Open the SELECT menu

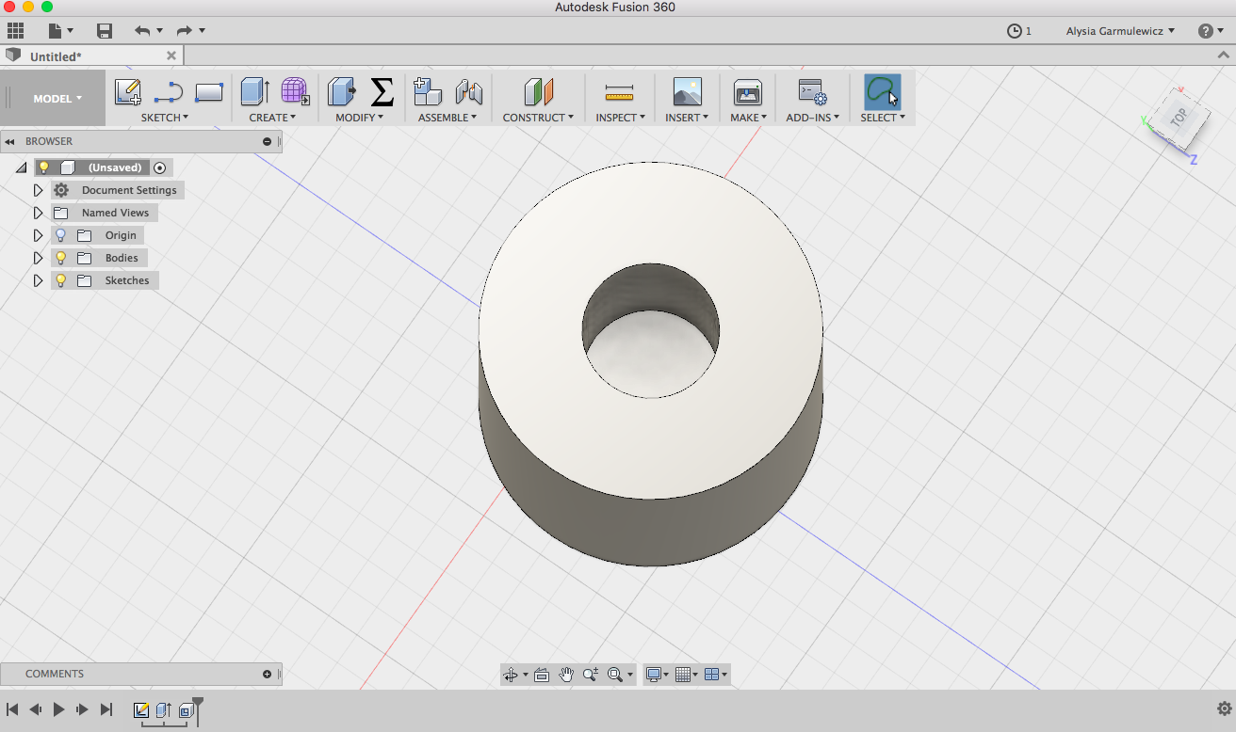tap(883, 118)
